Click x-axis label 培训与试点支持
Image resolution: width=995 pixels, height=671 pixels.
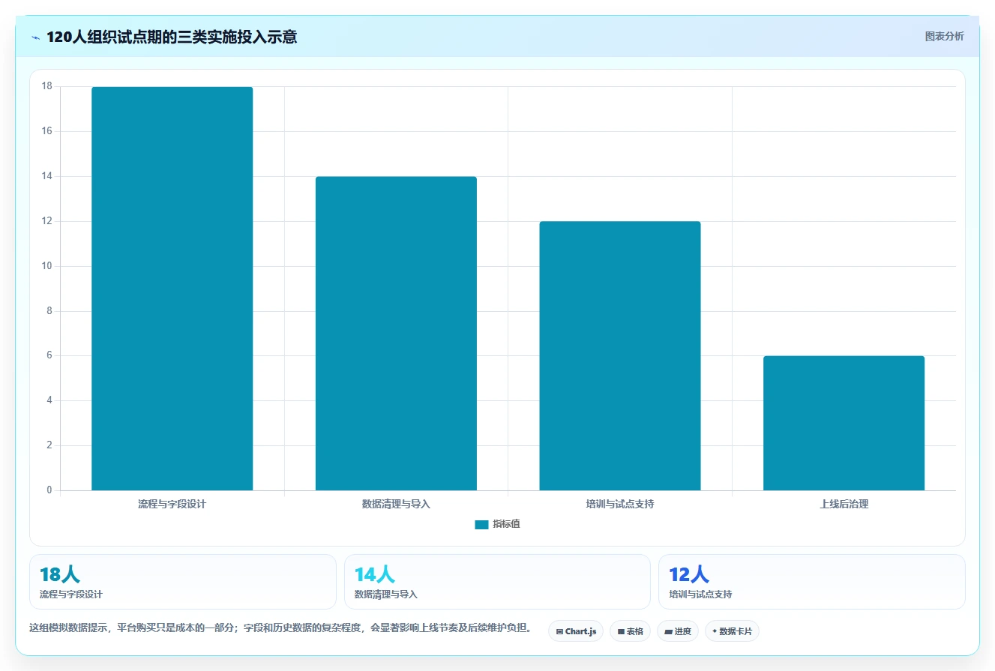tap(620, 504)
